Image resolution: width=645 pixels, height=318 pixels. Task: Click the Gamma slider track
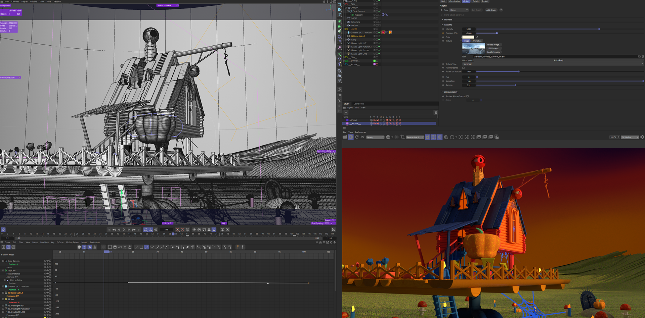pos(560,85)
